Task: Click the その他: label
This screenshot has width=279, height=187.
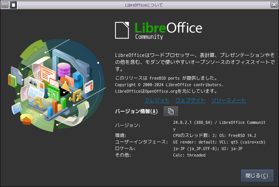Action: pyautogui.click(x=123, y=155)
